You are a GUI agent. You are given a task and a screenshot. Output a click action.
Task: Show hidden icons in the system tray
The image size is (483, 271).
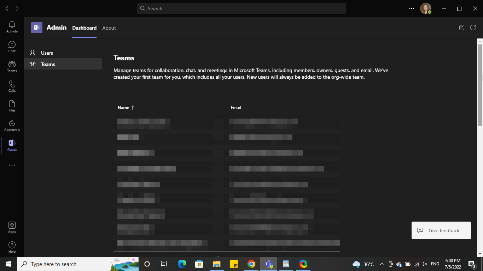382,264
